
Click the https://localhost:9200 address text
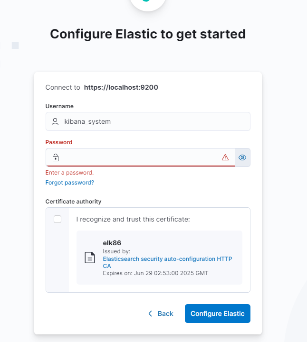[x=121, y=87]
